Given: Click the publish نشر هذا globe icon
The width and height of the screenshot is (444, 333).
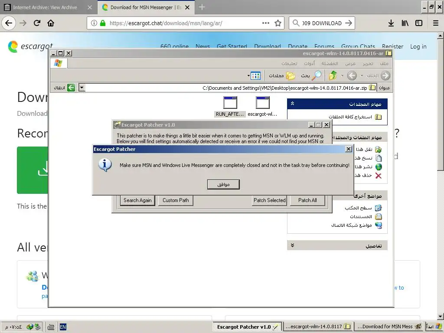Looking at the screenshot, I should coord(378,167).
